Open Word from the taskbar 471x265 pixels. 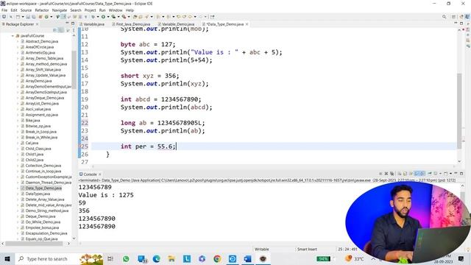(248, 258)
